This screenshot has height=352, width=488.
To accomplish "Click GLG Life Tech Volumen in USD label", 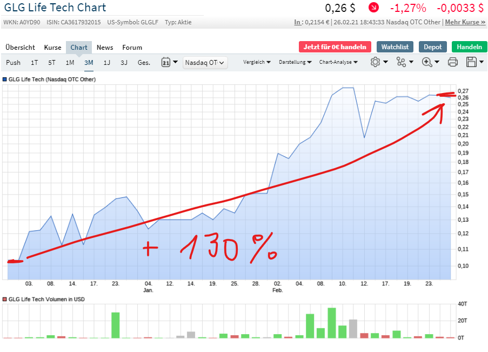I will click(x=46, y=299).
